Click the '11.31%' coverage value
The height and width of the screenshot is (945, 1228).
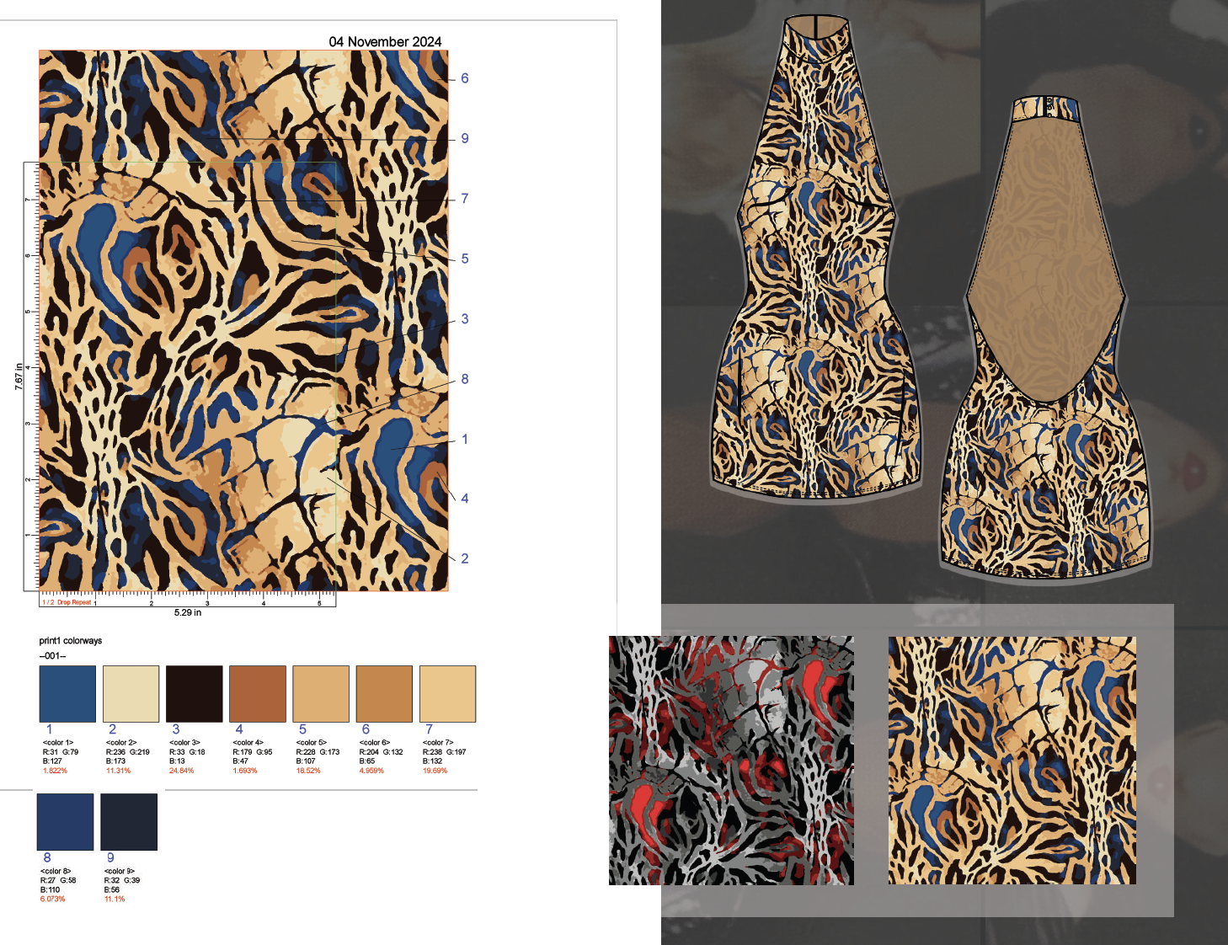pos(118,771)
